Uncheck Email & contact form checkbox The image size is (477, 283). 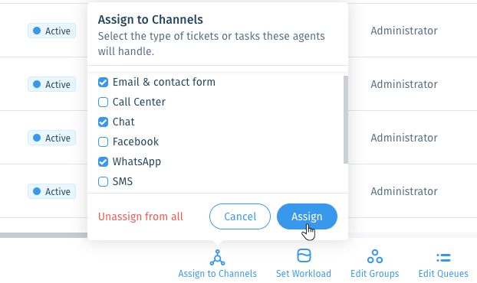tap(103, 82)
